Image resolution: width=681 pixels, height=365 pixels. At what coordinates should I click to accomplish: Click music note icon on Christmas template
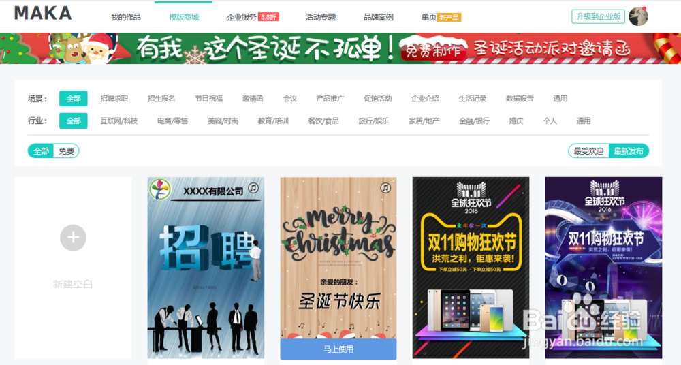click(x=385, y=188)
